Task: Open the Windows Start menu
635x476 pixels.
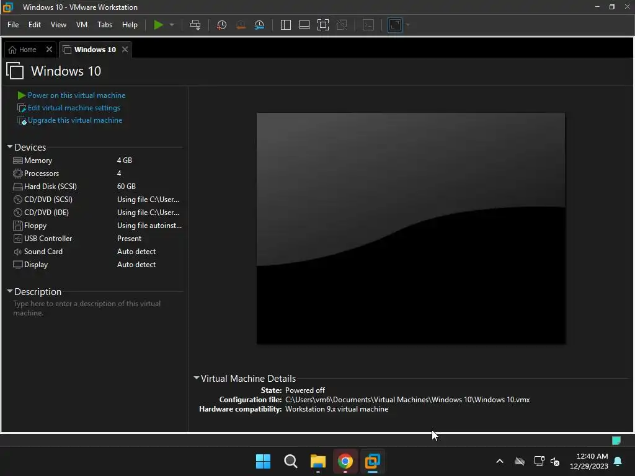Action: tap(263, 461)
